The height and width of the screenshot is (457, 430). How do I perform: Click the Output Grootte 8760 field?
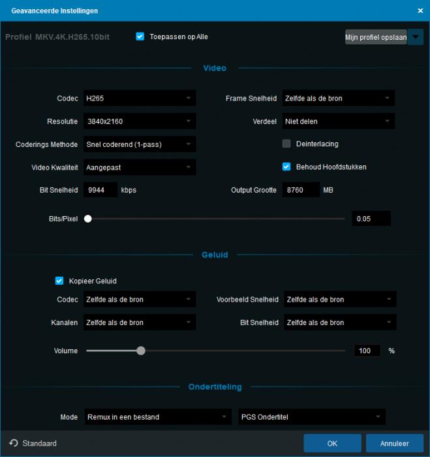pos(301,190)
